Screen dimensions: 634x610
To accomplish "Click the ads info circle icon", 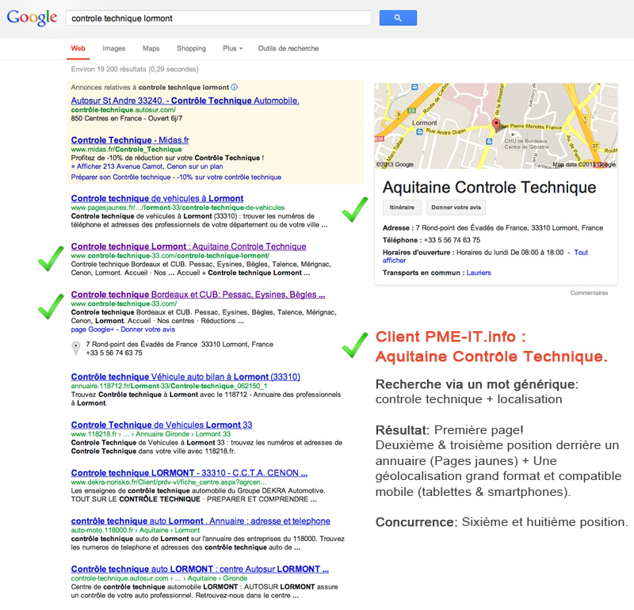I will coord(234,87).
